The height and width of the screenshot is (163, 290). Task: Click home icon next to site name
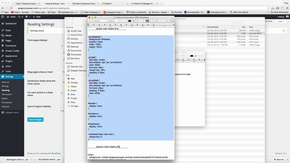tap(8, 17)
